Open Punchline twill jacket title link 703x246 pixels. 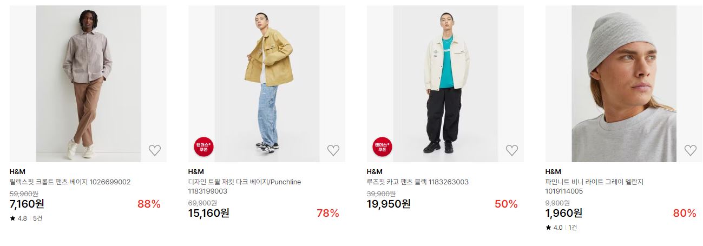click(x=245, y=187)
